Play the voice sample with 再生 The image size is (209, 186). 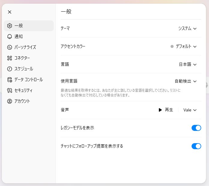coord(166,110)
